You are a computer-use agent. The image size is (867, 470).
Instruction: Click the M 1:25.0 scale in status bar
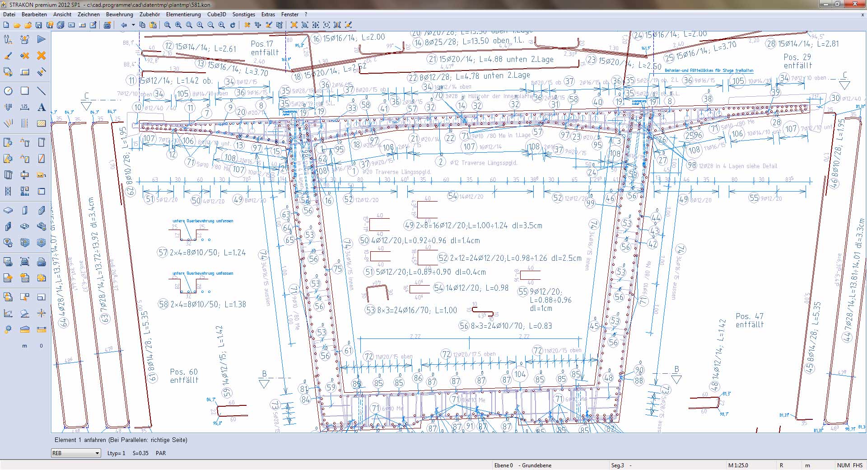(738, 465)
